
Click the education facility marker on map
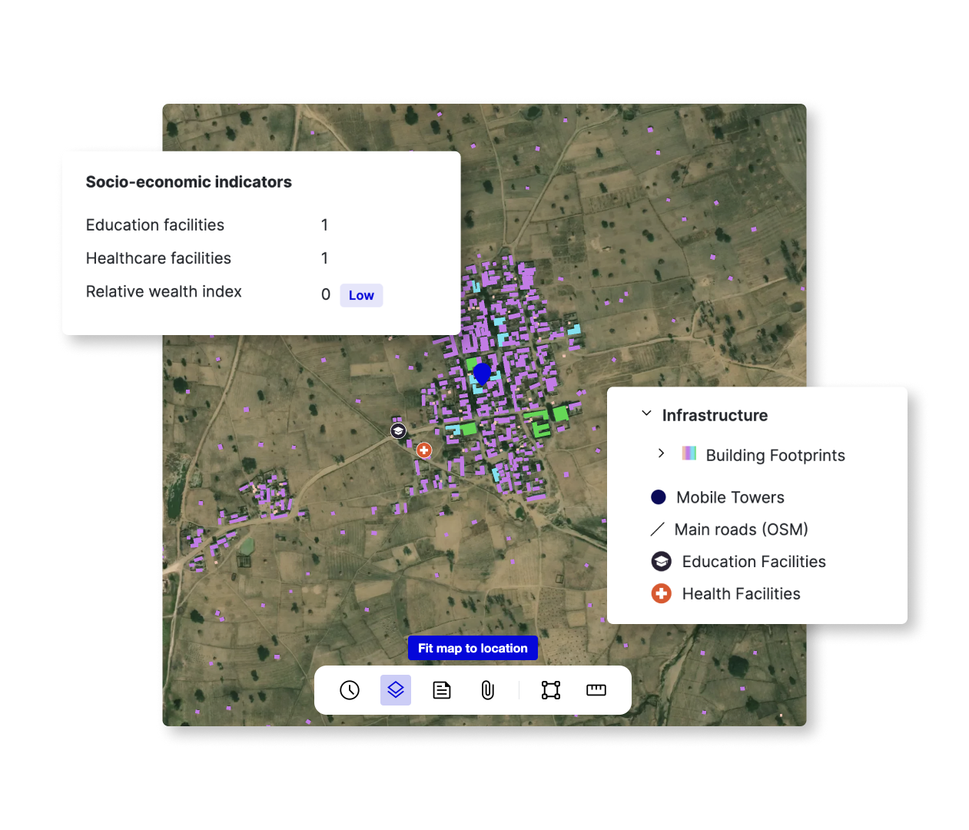[x=398, y=431]
